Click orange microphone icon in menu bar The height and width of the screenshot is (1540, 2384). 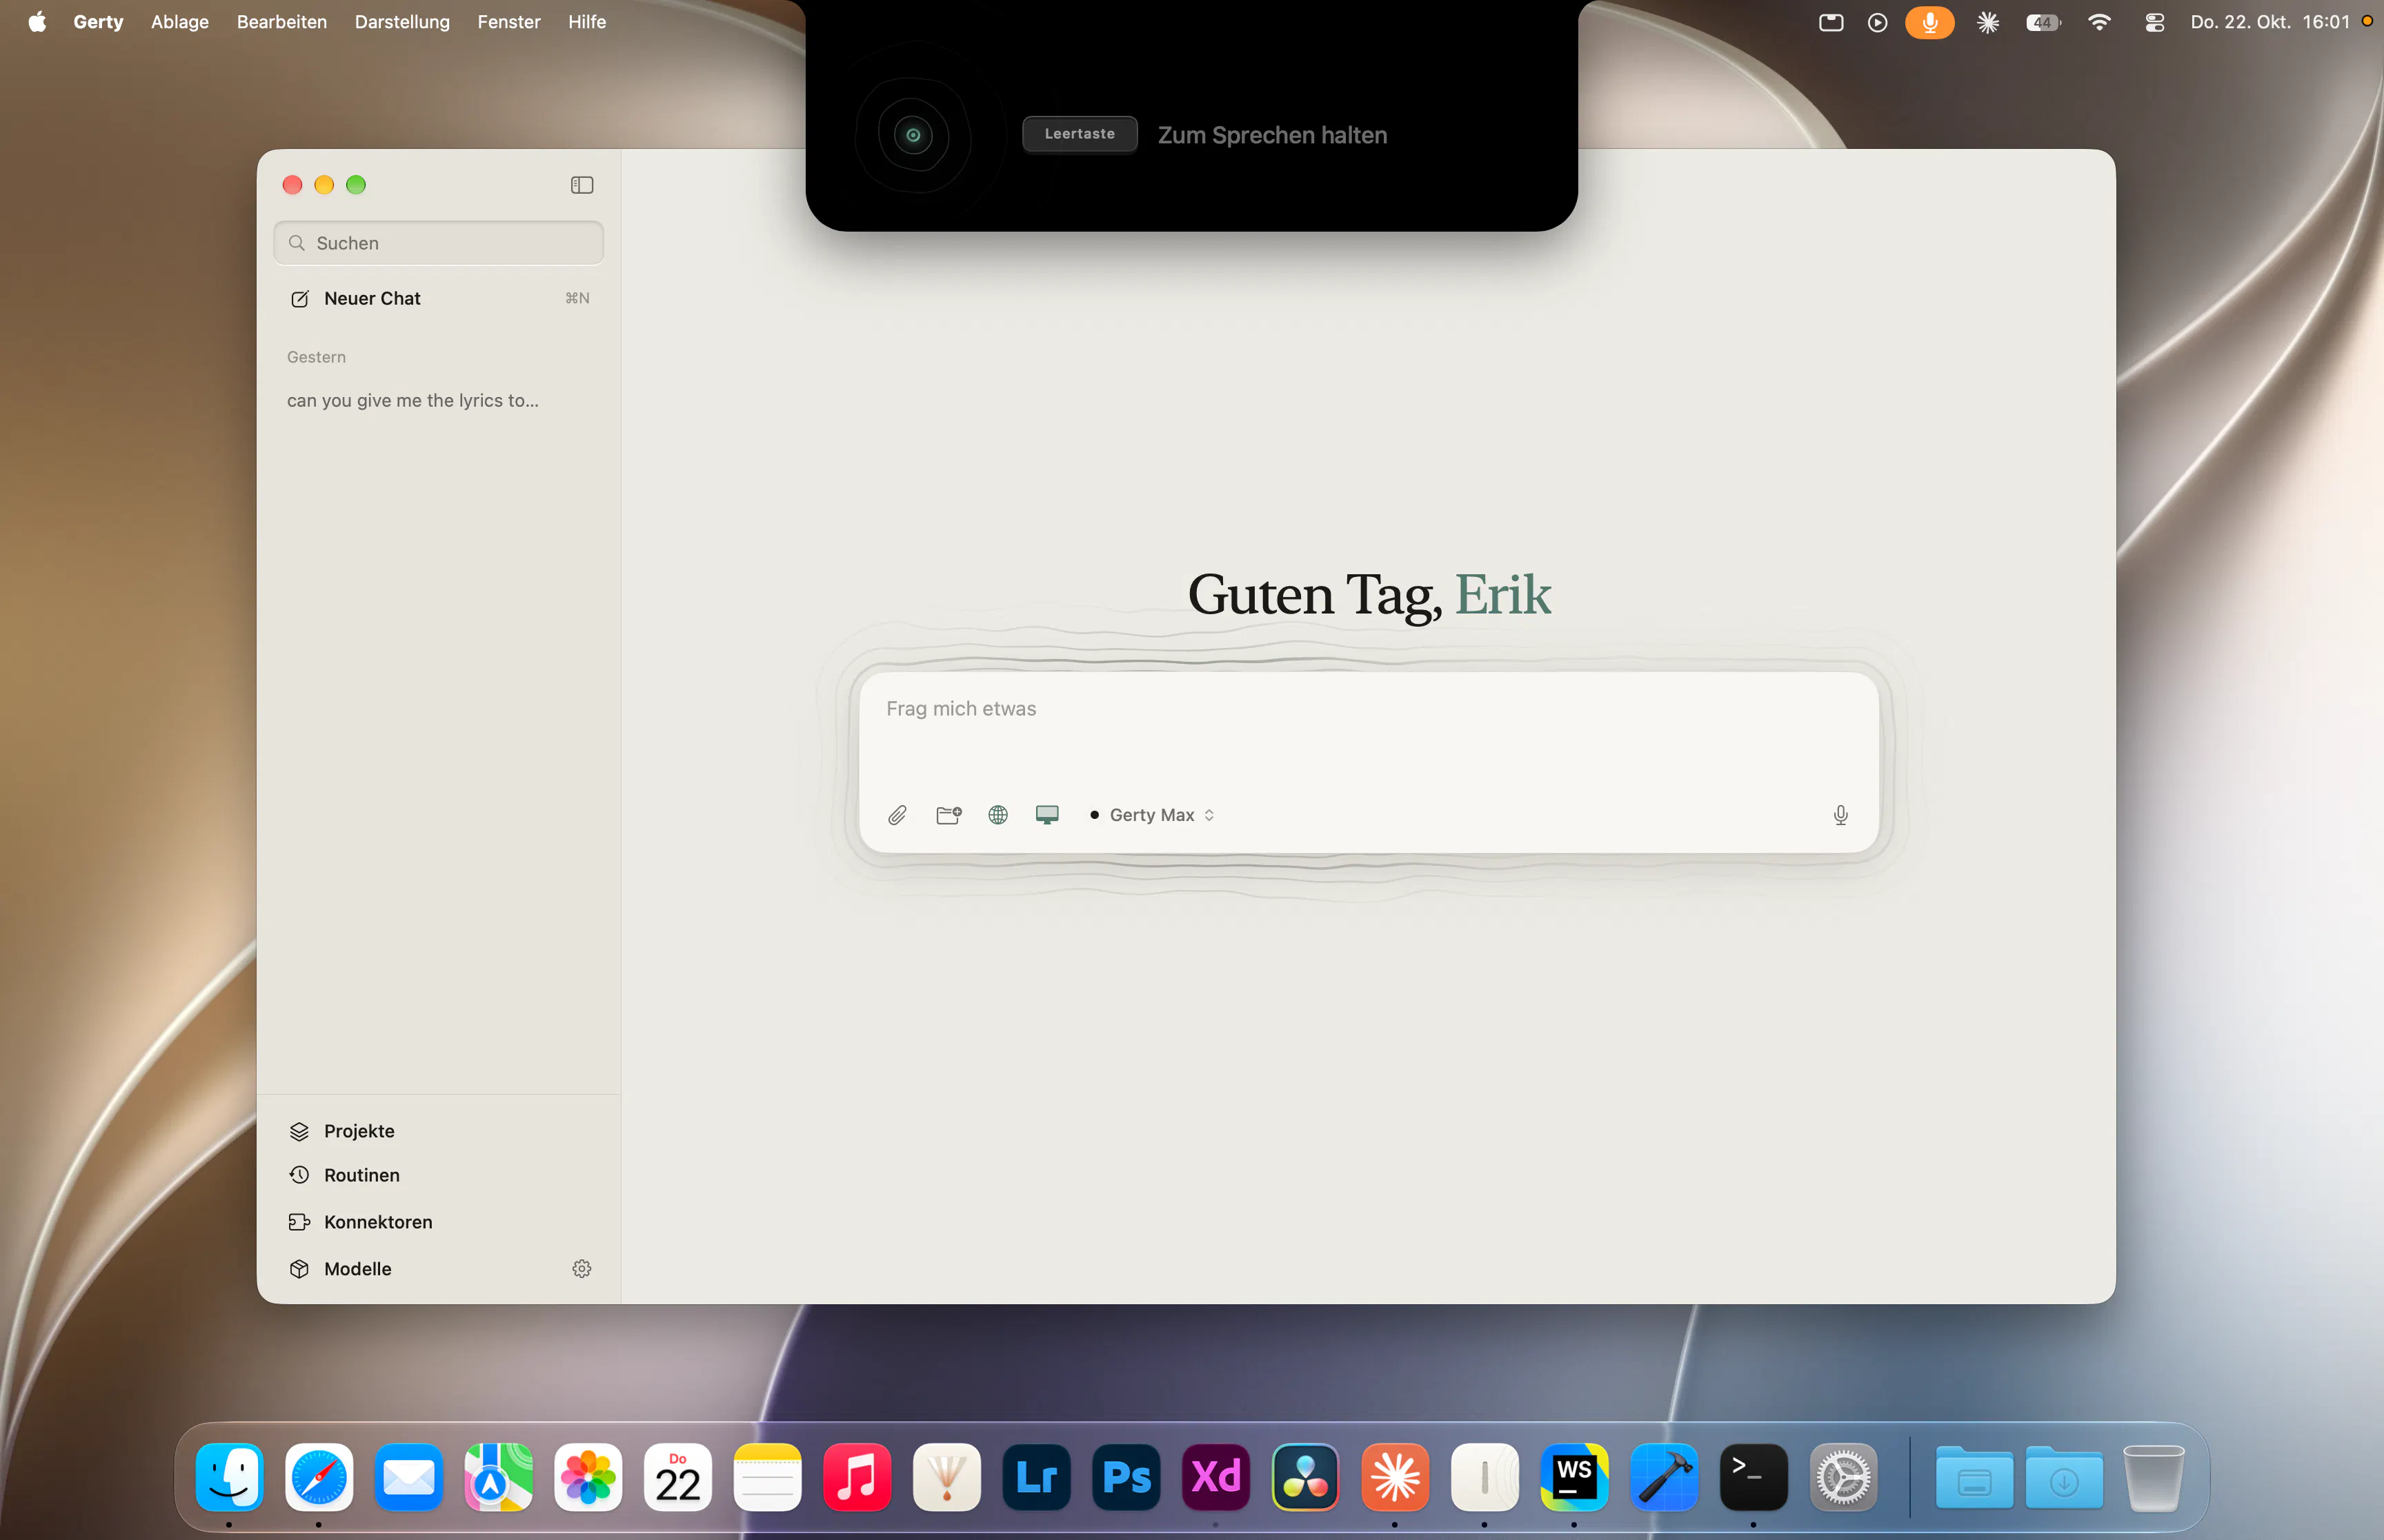1929,22
